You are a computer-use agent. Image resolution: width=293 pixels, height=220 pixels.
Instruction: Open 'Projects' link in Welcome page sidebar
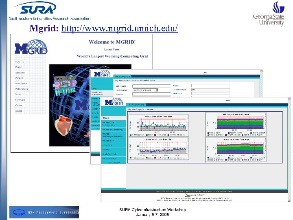coord(19,78)
